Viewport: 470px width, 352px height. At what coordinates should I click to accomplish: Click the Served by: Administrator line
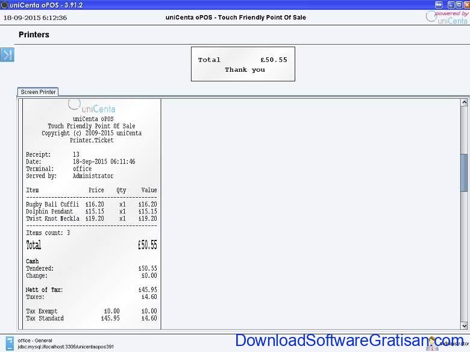[x=69, y=176]
